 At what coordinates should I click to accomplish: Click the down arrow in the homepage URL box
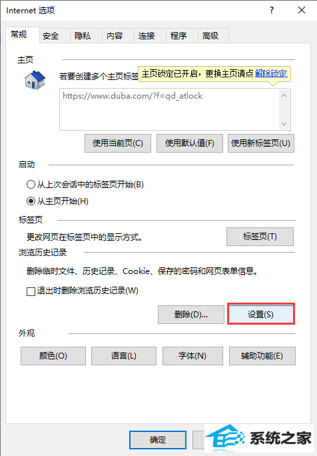tap(284, 124)
